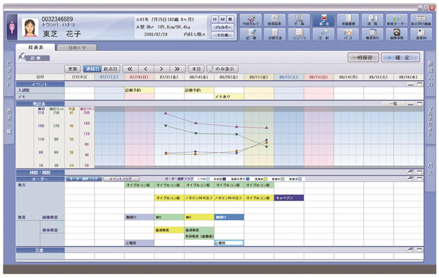Open 実施履歴 history icon button
The width and height of the screenshot is (439, 278).
348,21
